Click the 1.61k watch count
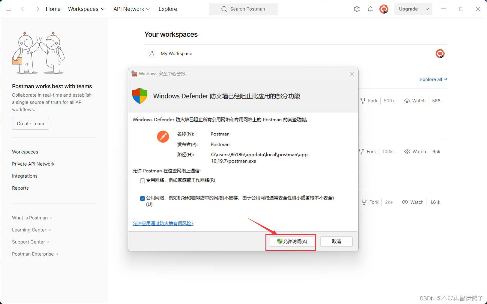The image size is (487, 304). (x=435, y=202)
